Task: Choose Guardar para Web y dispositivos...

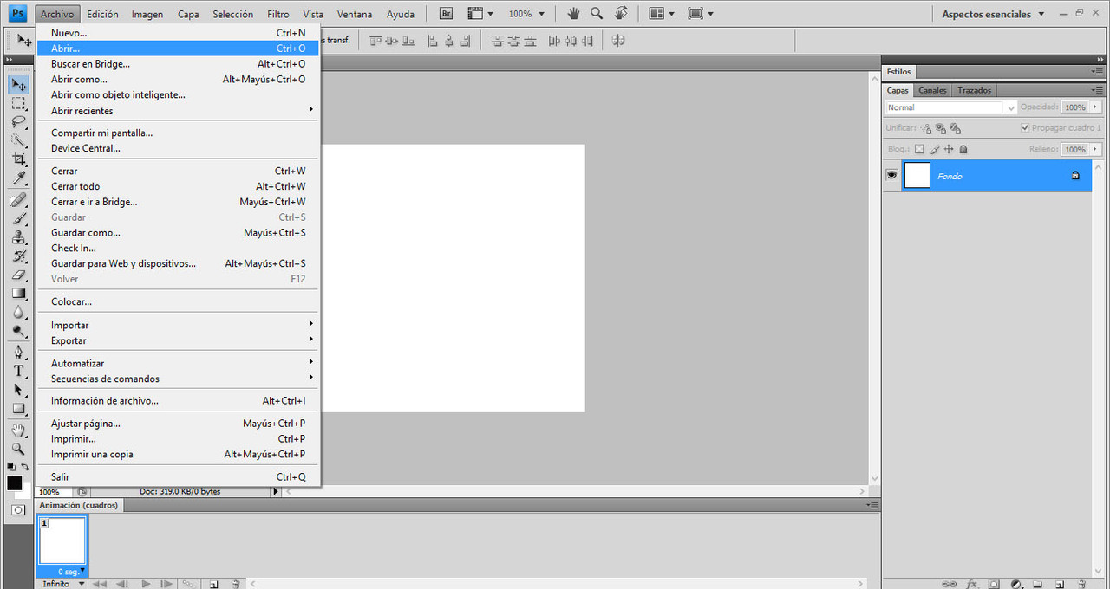Action: [179, 263]
